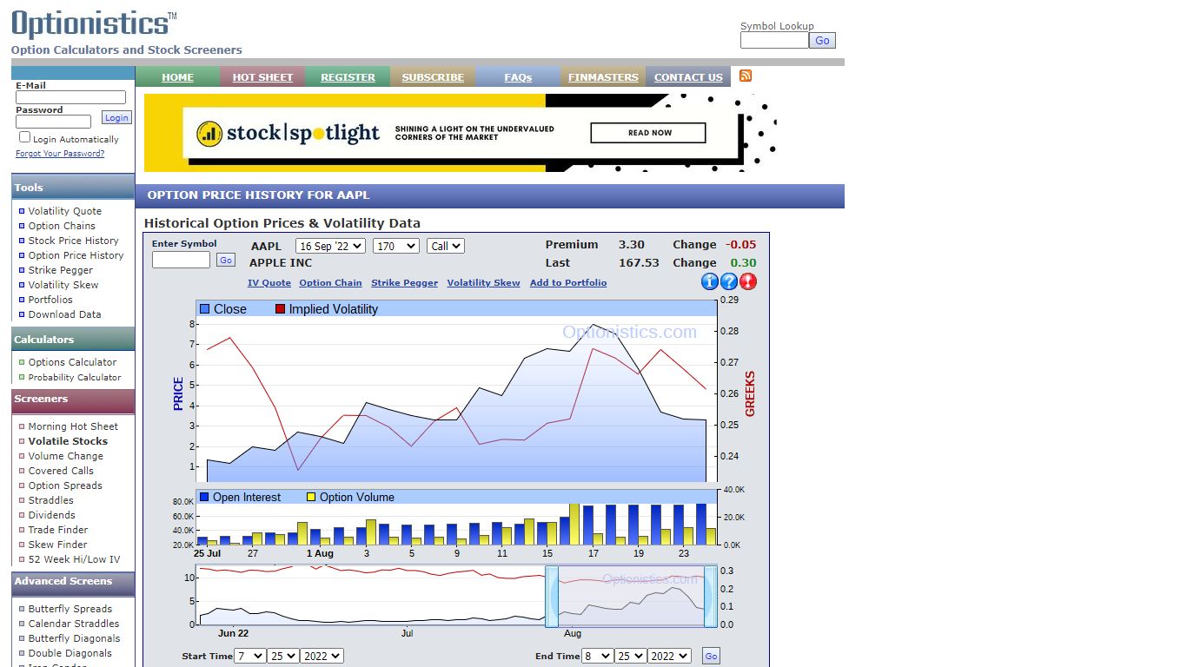The height and width of the screenshot is (667, 1187).
Task: Open the Straddles screener
Action: pyautogui.click(x=50, y=500)
